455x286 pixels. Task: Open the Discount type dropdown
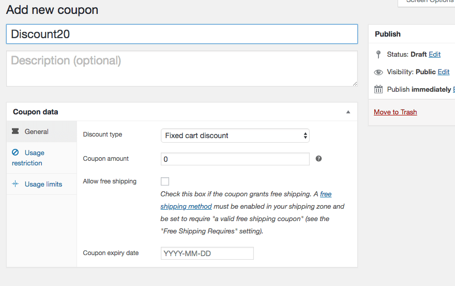235,136
